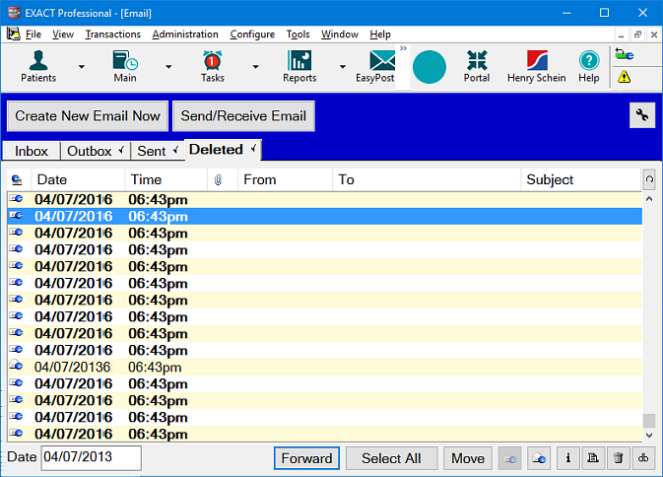
Task: Open the Help menu in the menu bar
Action: tap(380, 34)
